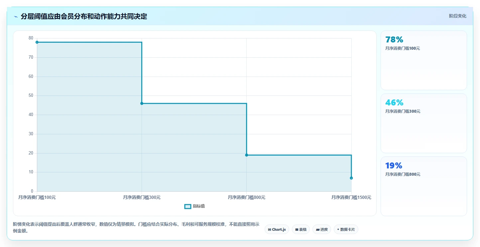
Task: Click the y-axis value 80
Action: tap(31, 38)
